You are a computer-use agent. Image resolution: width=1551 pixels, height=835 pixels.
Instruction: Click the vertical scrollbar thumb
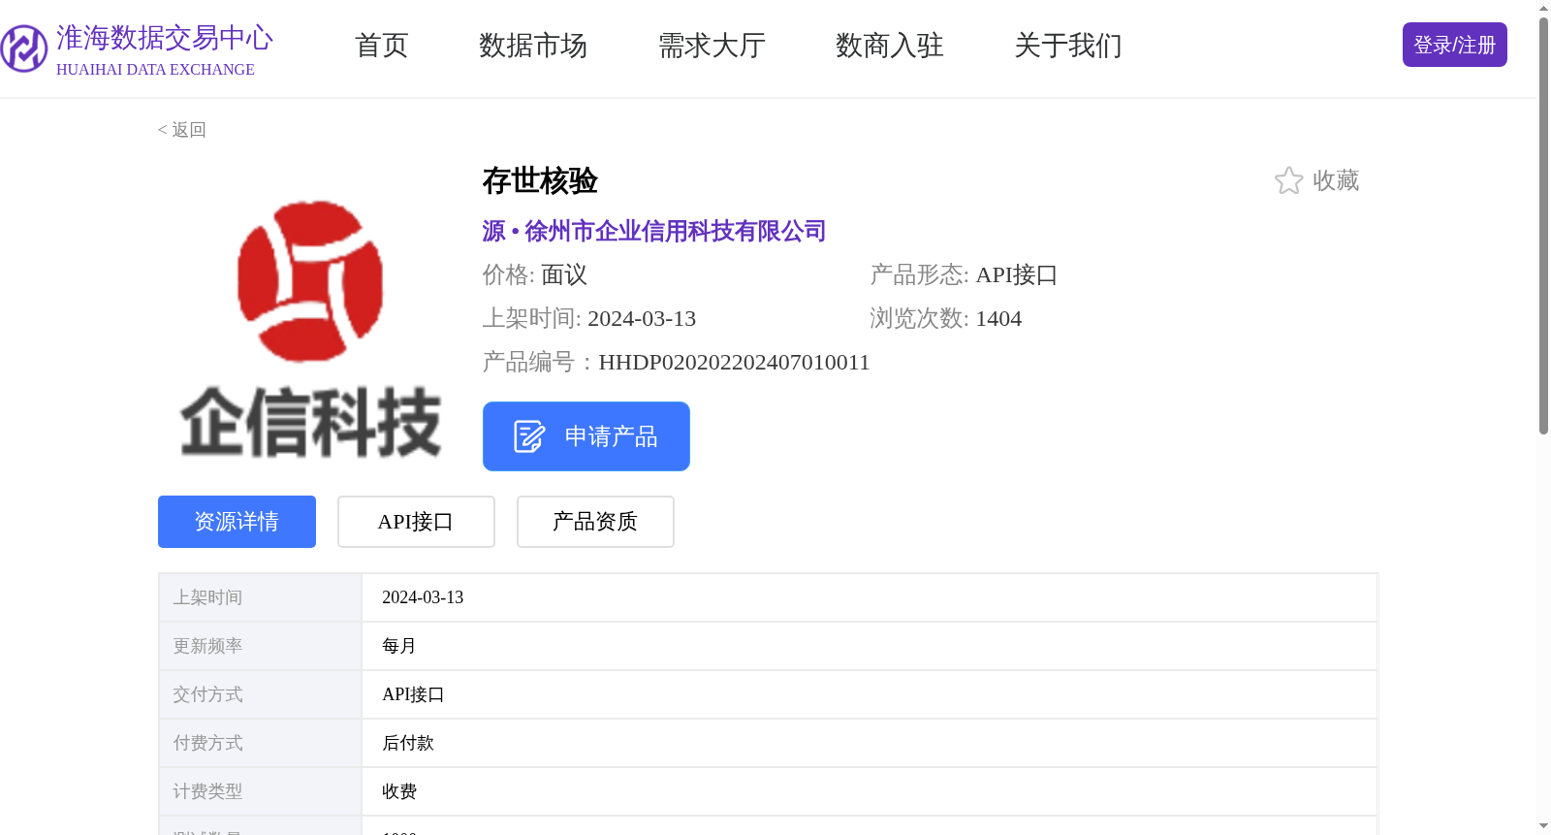(x=1543, y=225)
